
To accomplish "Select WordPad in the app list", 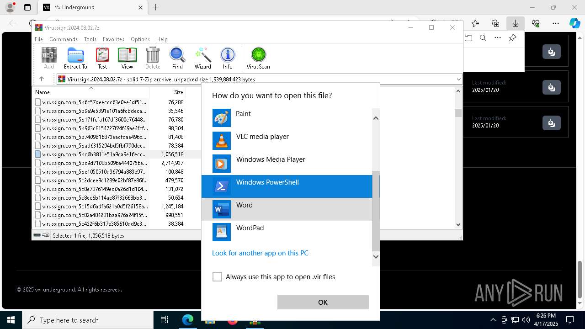I will 287,232.
